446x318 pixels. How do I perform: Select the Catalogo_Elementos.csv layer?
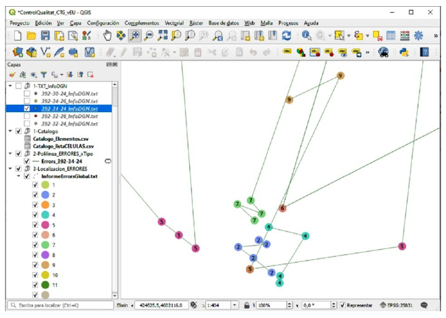pyautogui.click(x=60, y=139)
